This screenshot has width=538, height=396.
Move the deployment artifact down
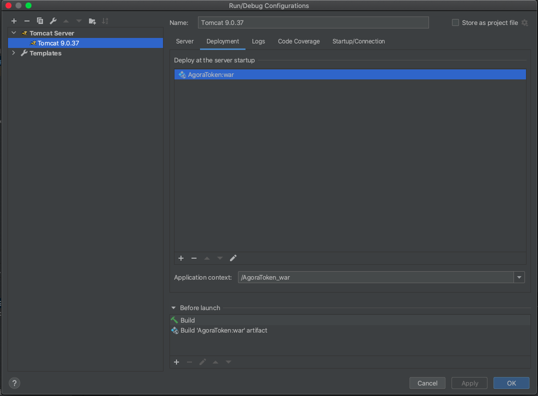(220, 258)
